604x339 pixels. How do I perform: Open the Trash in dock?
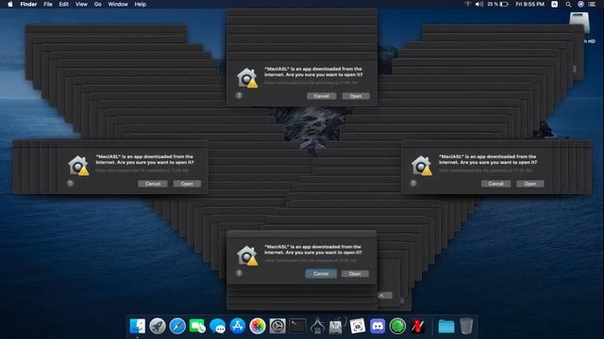tap(466, 327)
